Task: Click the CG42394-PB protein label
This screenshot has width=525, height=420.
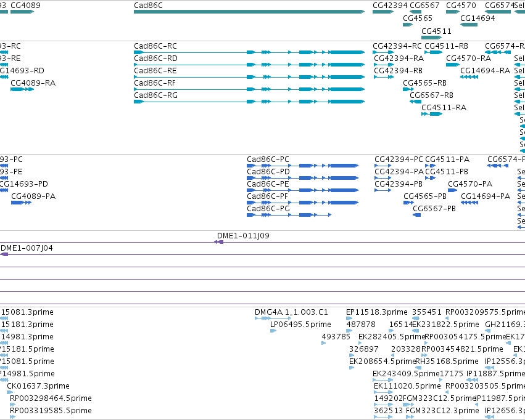Action: 399,184
